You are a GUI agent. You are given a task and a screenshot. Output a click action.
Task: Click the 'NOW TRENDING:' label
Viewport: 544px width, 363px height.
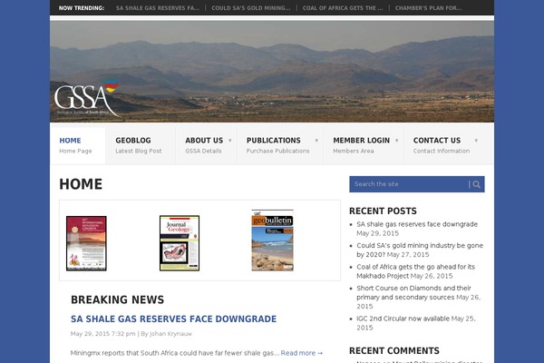[x=82, y=8]
